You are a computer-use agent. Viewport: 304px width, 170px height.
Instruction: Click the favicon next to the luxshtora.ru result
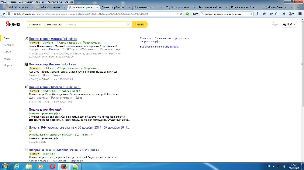coord(26,87)
